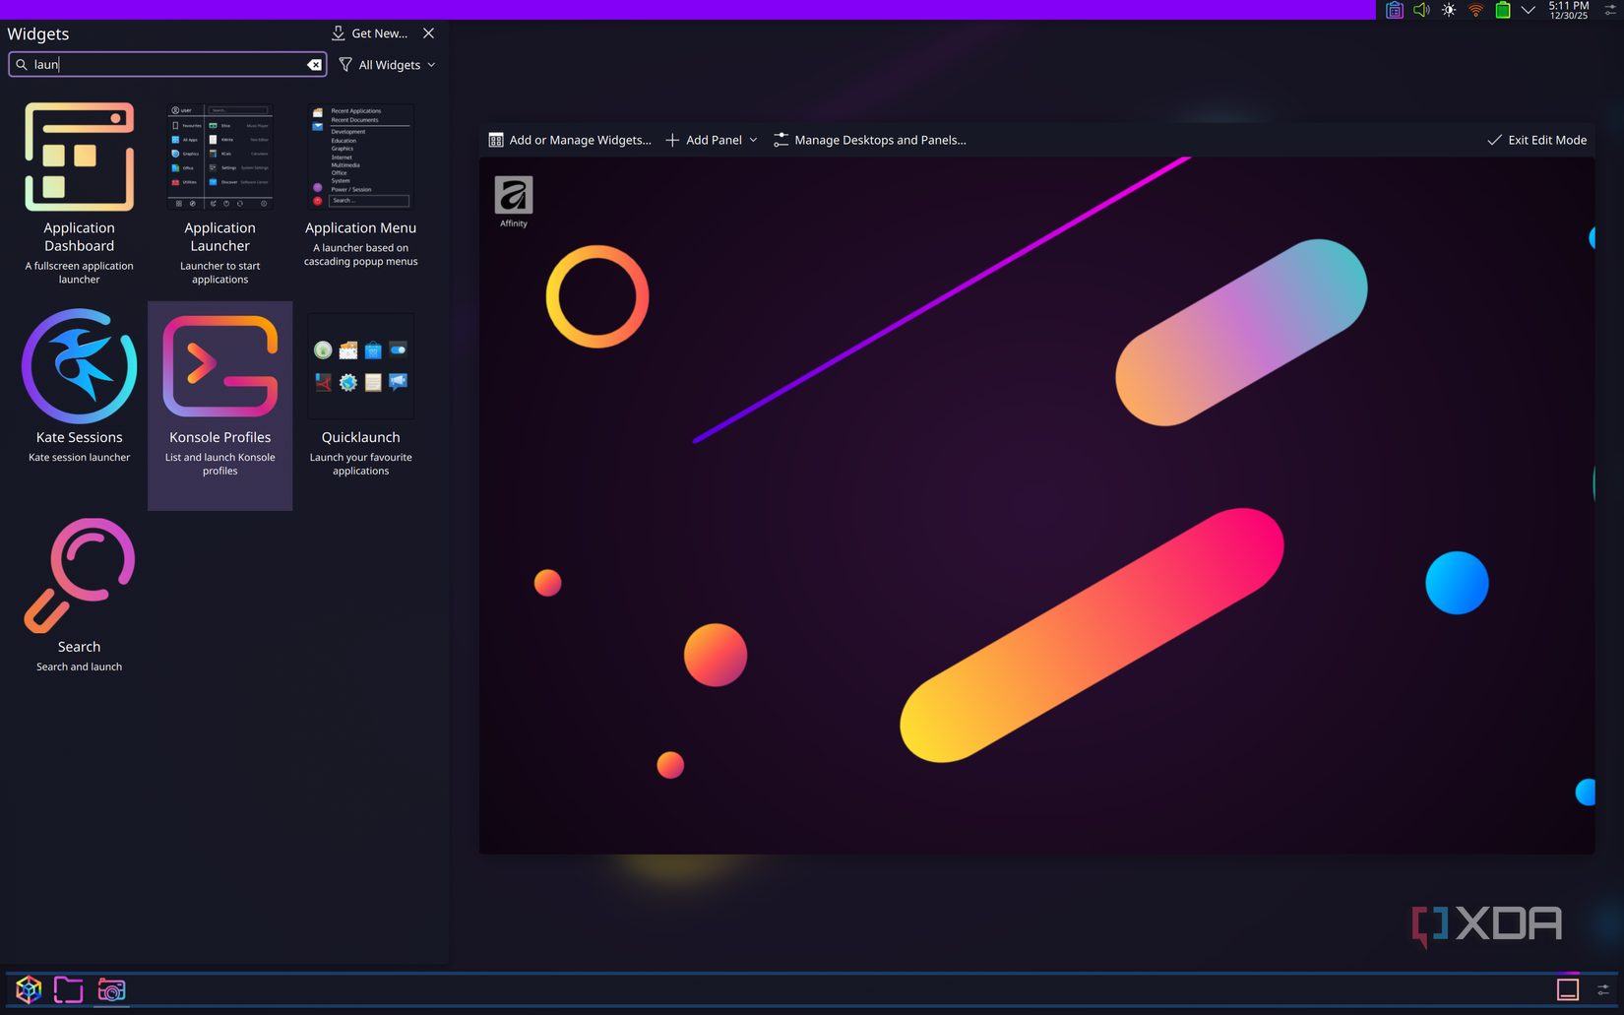Open the file manager from the taskbar
This screenshot has width=1624, height=1015.
68,990
